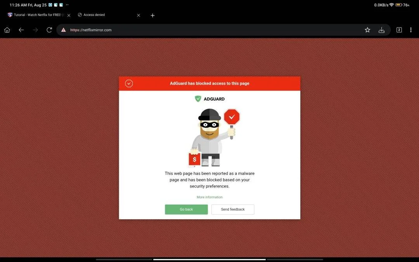Go to browser home page

(7, 30)
